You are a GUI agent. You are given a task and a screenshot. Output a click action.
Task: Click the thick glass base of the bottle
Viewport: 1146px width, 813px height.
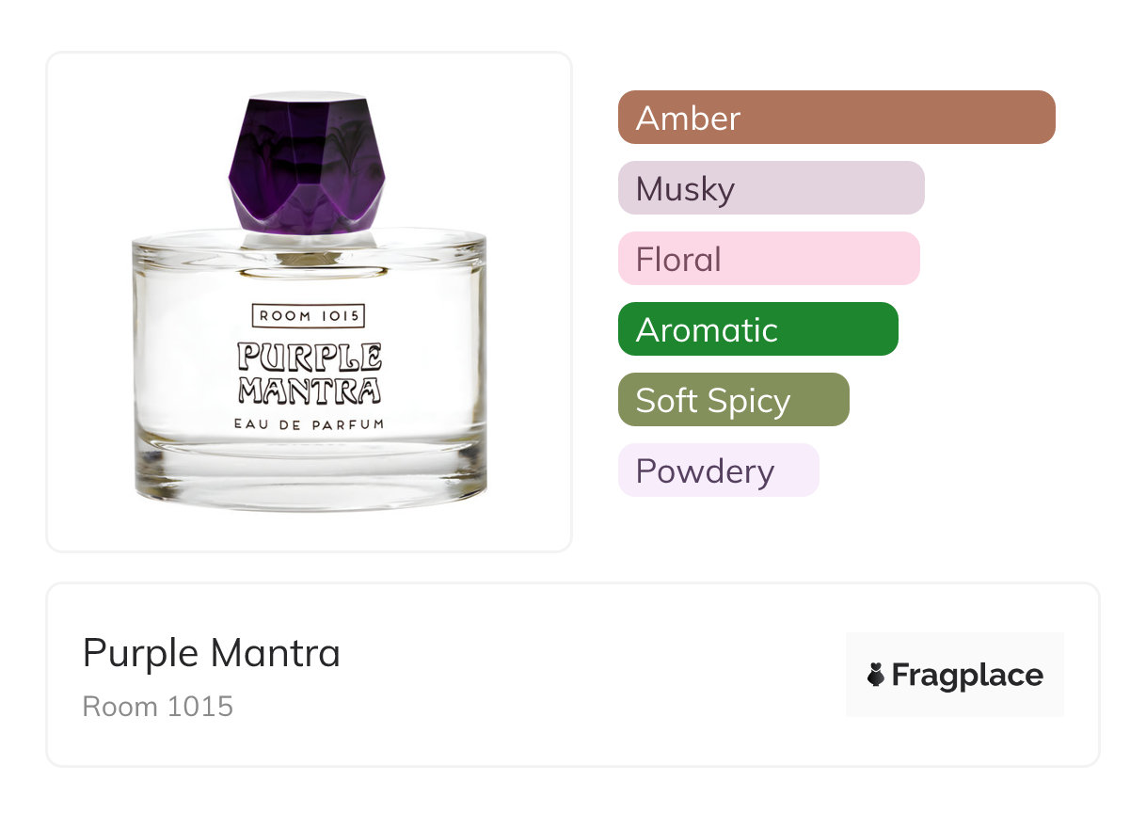[309, 485]
